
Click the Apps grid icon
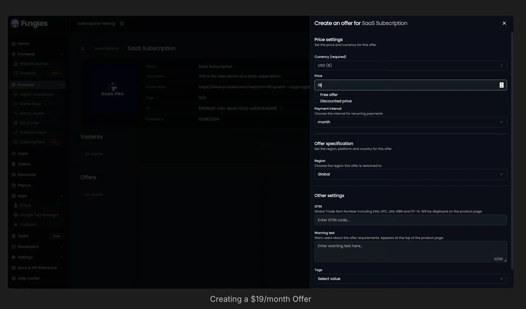[13, 196]
